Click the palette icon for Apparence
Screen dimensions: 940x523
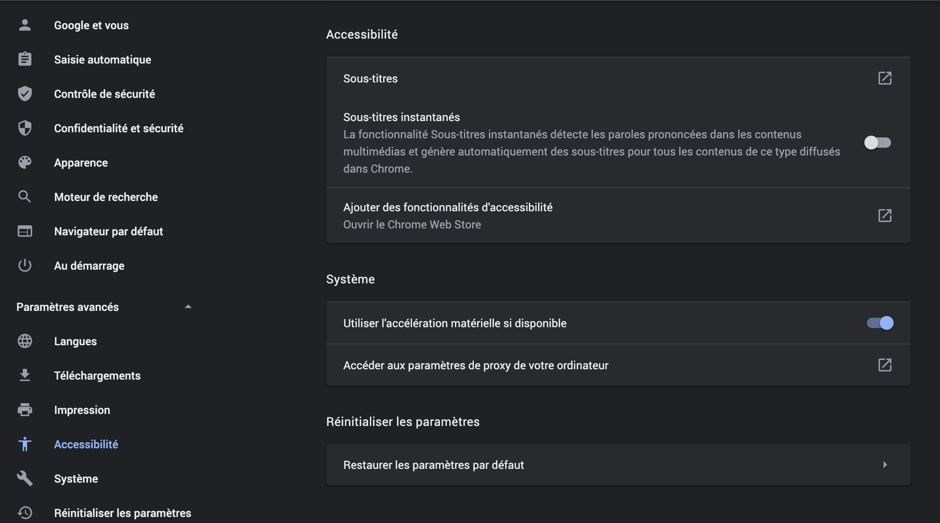point(25,162)
